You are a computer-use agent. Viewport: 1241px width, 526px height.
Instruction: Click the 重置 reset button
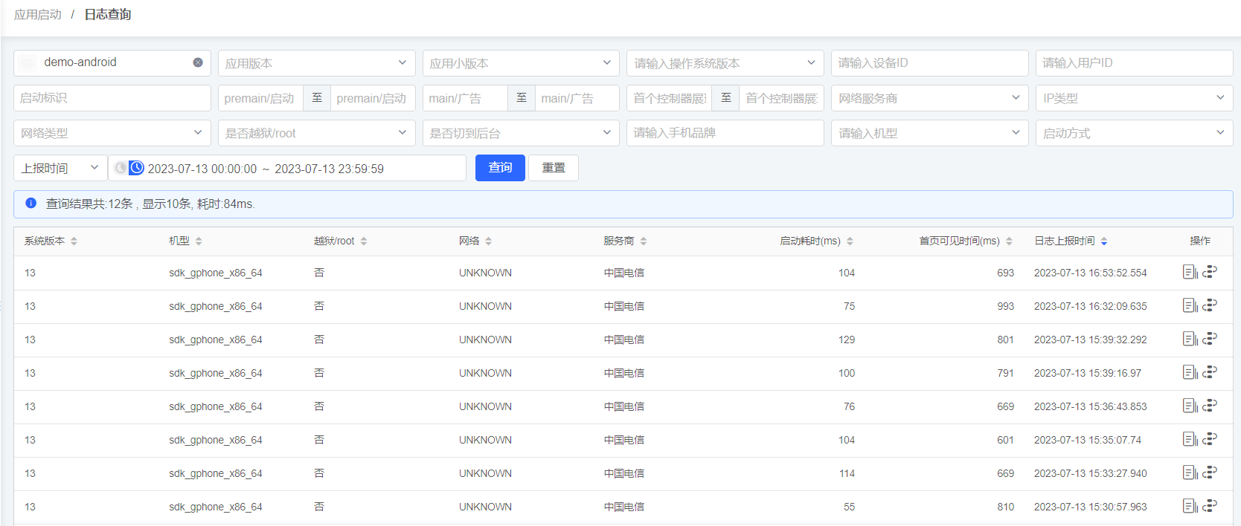554,168
